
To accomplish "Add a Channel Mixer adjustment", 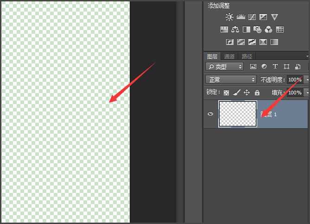I will click(x=269, y=30).
